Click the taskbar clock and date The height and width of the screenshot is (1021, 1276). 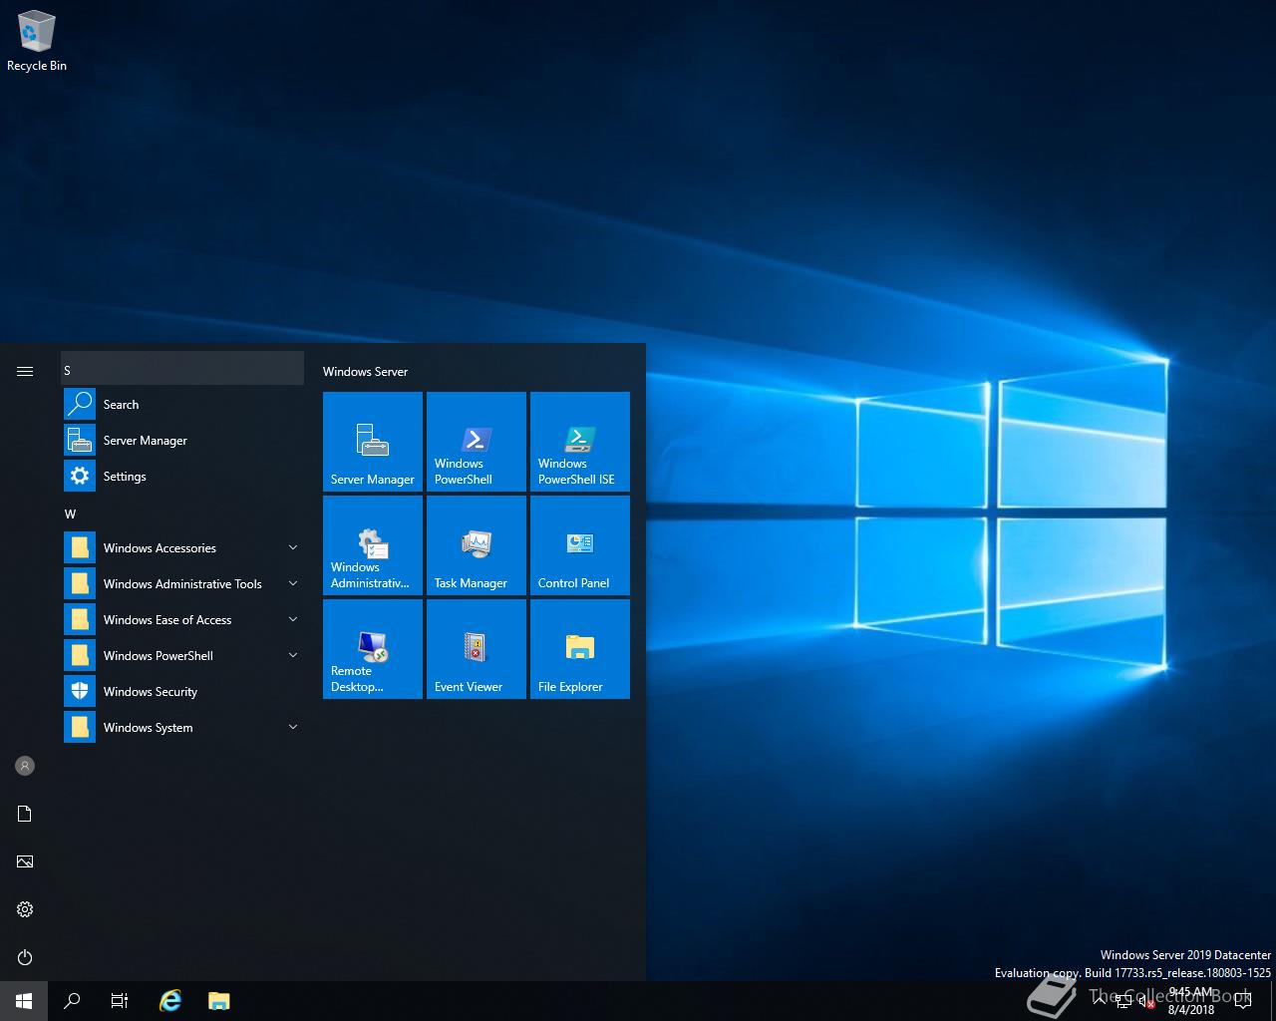point(1191,1001)
